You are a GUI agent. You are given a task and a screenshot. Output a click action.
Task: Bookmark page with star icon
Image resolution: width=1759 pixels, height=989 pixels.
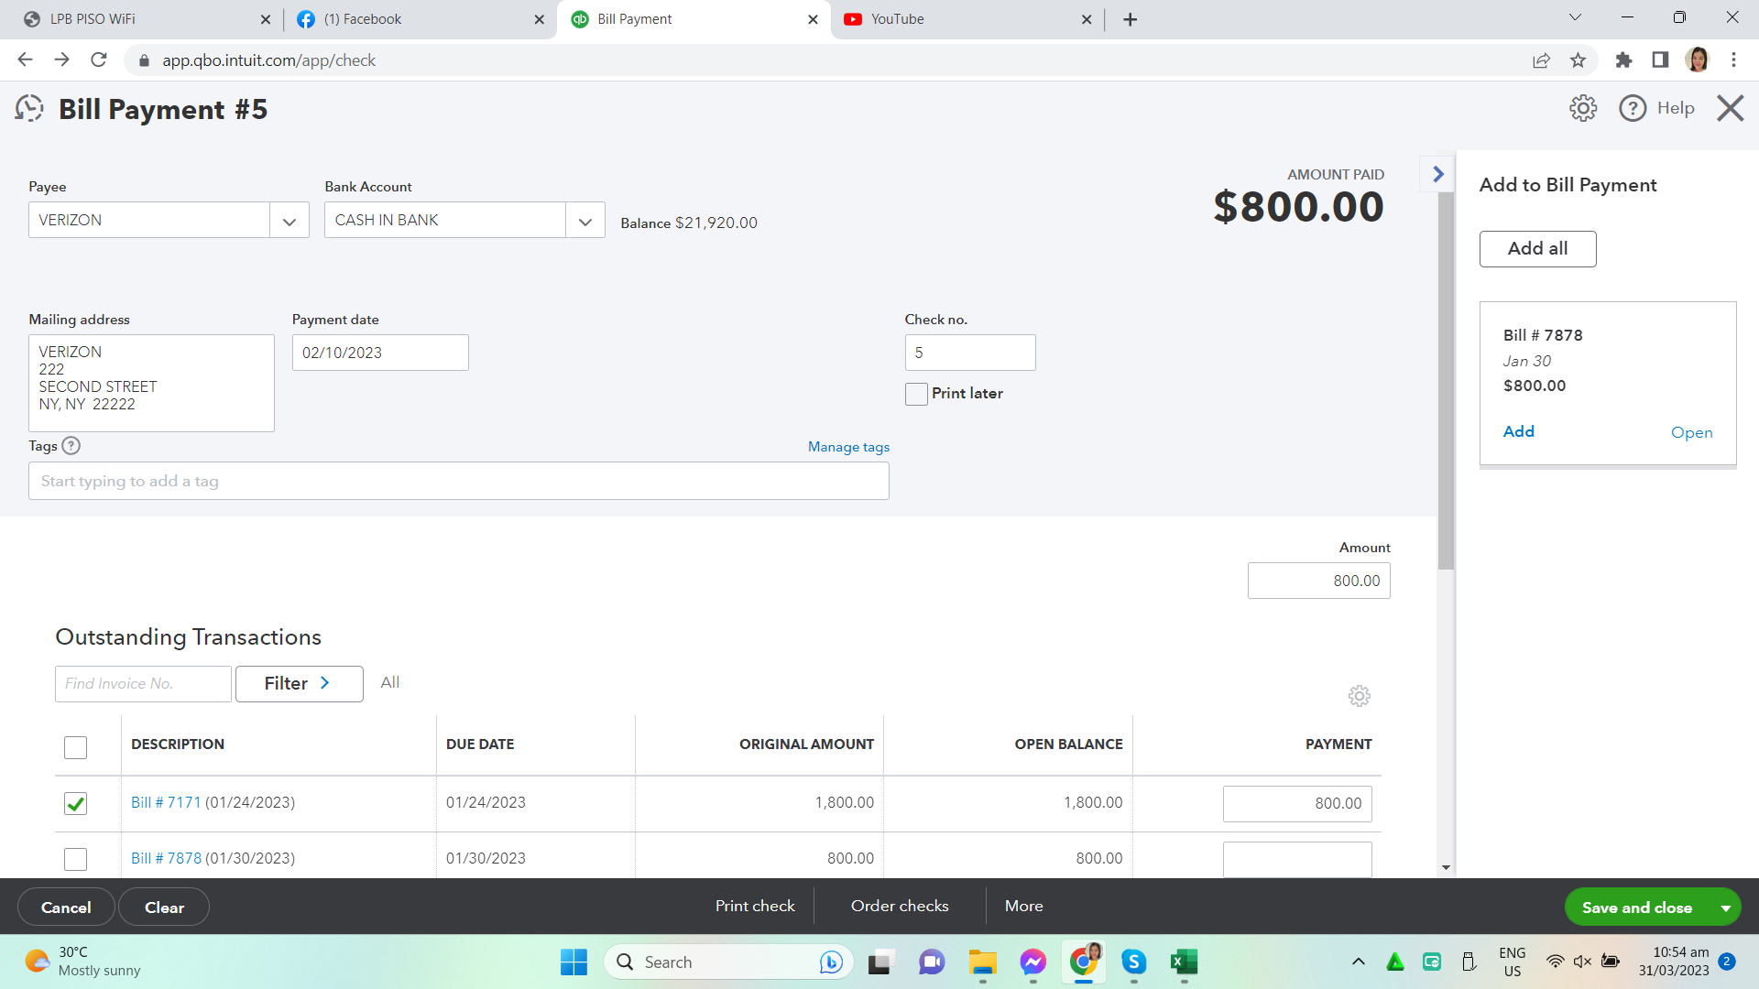click(x=1578, y=60)
